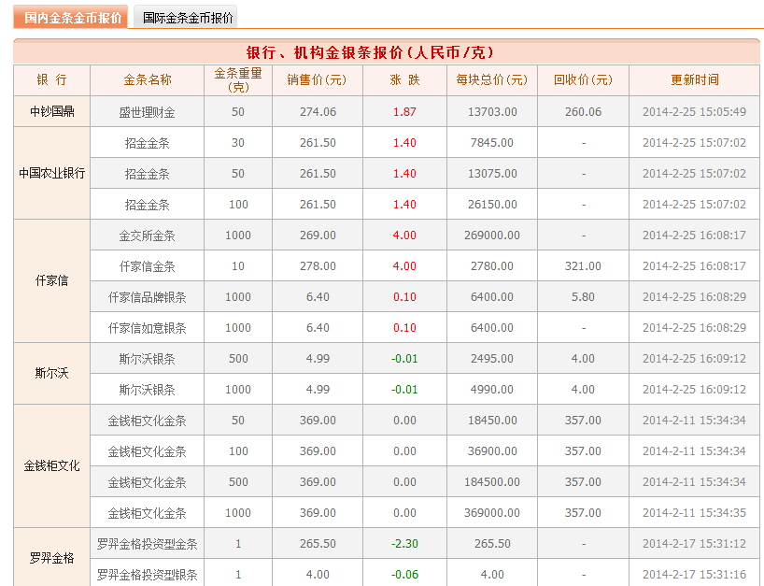Click the total price 26150.00
Image resolution: width=764 pixels, height=586 pixels.
492,205
